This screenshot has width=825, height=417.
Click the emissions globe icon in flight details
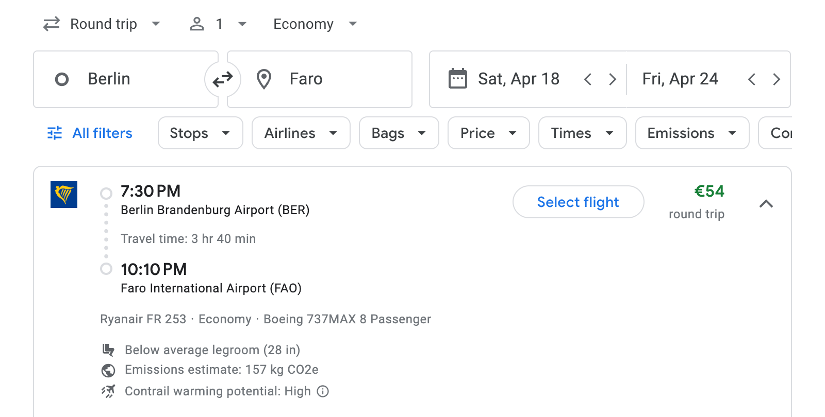point(108,370)
